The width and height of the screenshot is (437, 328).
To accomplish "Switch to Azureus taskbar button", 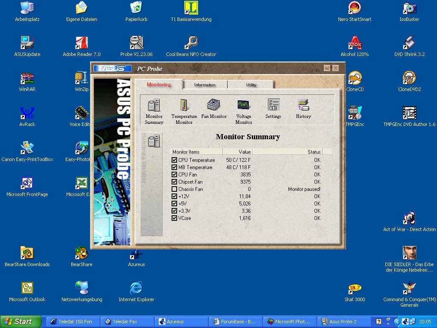I will (x=181, y=322).
